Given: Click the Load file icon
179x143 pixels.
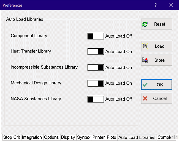Looking at the screenshot, I should pos(145,46).
